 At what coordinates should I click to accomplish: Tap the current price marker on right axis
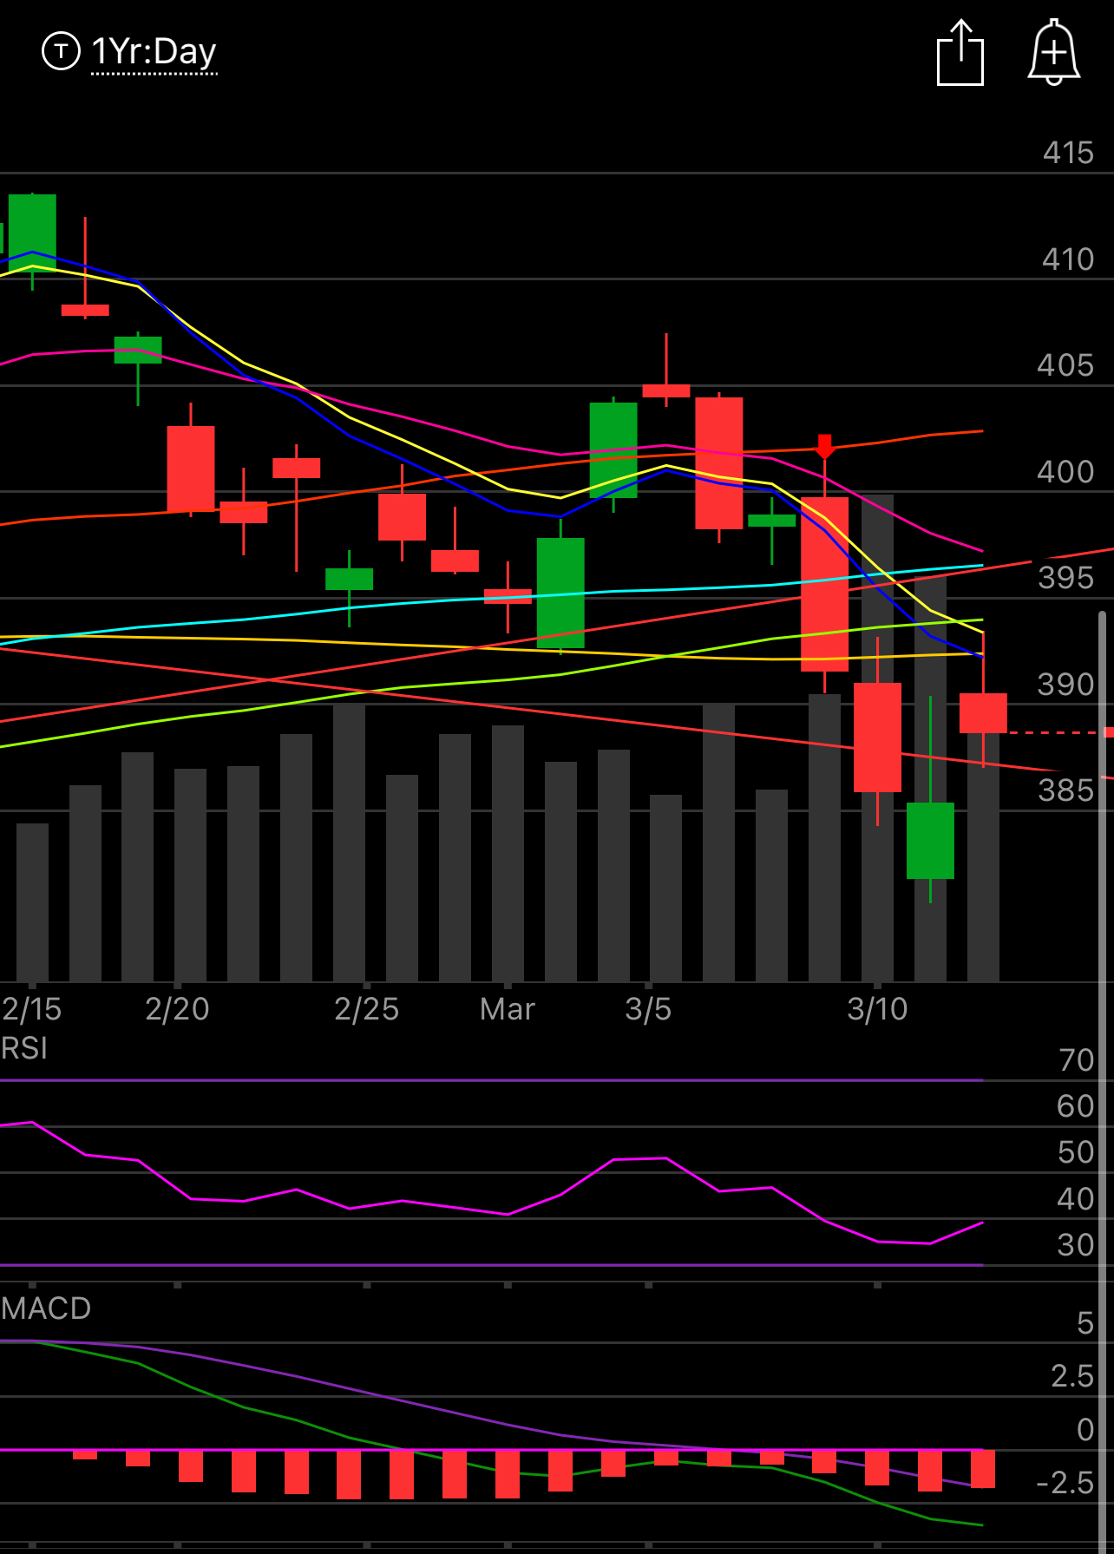click(x=1108, y=733)
